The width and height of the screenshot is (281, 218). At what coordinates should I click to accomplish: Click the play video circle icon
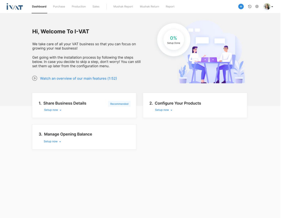(35, 78)
